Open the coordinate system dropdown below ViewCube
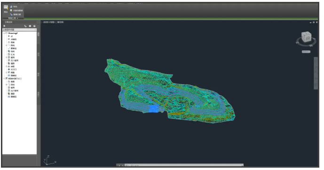 pos(306,52)
